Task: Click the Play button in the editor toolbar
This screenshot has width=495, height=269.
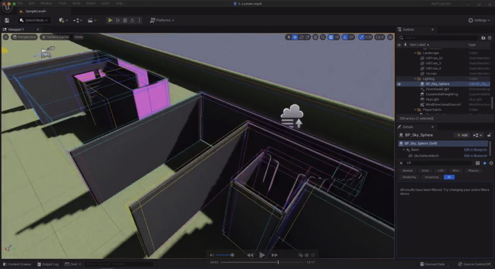Action: [x=110, y=20]
